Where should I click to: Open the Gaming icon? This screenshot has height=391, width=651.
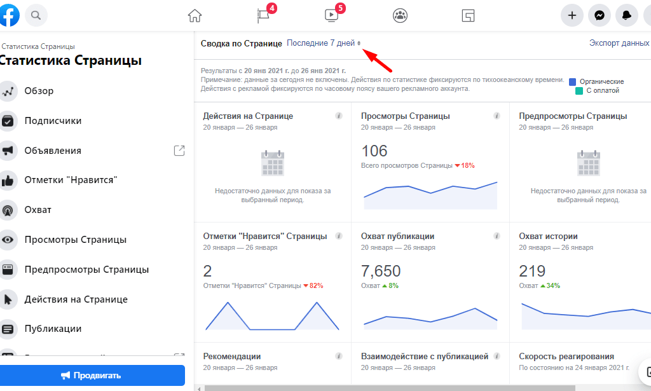pyautogui.click(x=468, y=15)
